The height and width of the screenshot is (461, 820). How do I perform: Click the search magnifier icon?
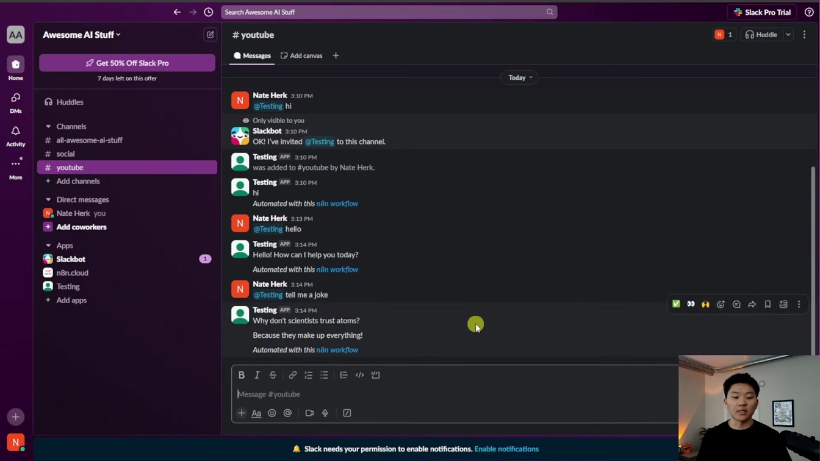tap(550, 12)
